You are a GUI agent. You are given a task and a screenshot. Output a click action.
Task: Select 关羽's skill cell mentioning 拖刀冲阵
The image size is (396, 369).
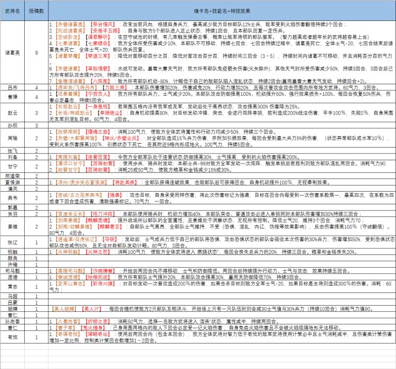tap(222, 214)
